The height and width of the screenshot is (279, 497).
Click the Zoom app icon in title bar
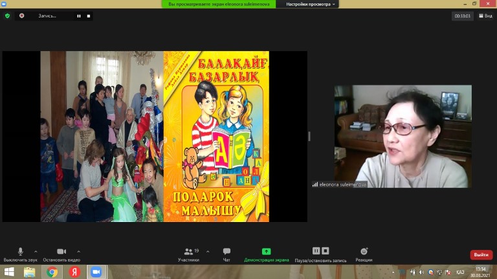click(4, 4)
